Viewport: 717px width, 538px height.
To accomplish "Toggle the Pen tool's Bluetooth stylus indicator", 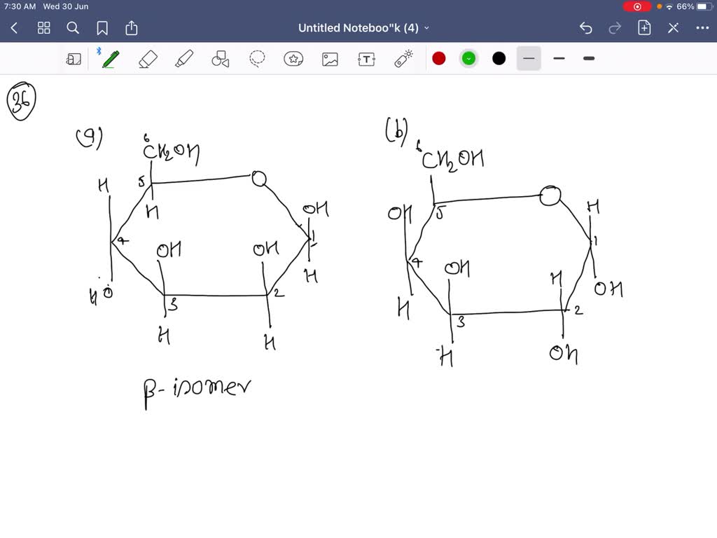I will (99, 50).
